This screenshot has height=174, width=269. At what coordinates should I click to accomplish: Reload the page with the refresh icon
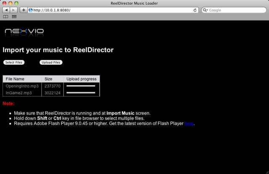(x=195, y=10)
